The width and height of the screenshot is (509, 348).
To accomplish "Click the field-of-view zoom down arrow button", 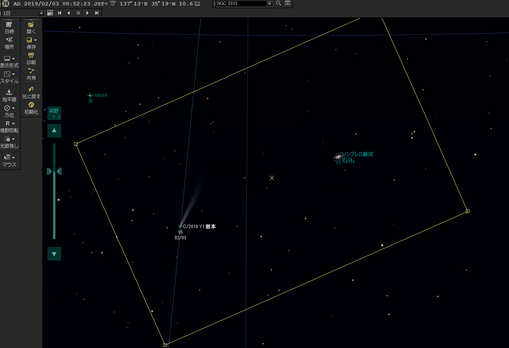I will (54, 254).
